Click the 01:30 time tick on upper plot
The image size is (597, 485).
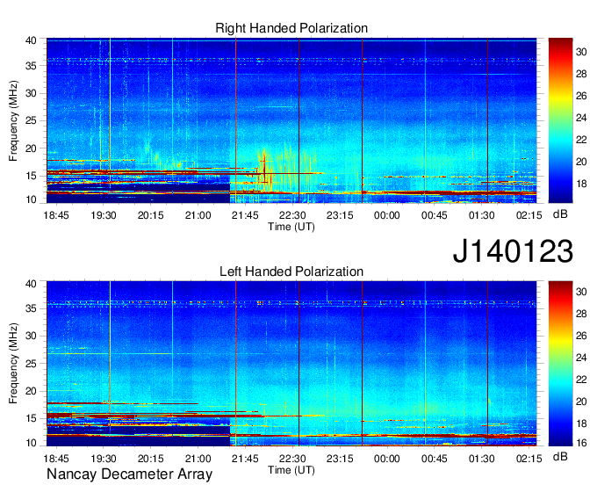click(x=481, y=215)
